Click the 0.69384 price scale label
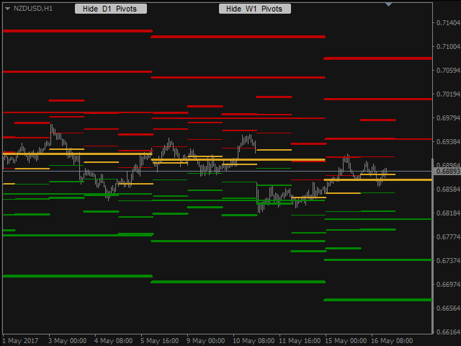This screenshot has height=346, width=461. click(448, 142)
